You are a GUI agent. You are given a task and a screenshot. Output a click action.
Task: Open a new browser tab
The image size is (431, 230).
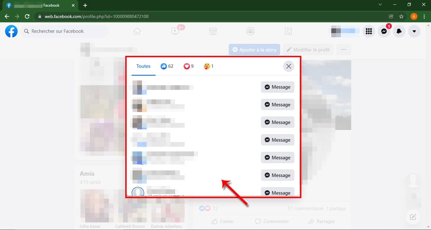point(85,5)
